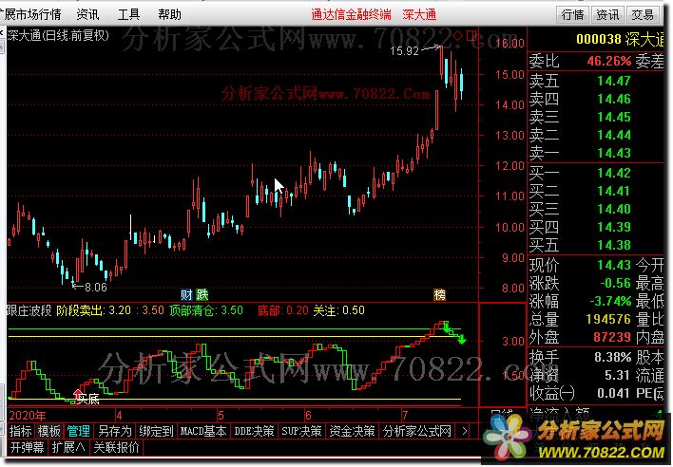Switch to the MACD基本 indicator tab
Screen dimensions: 673x467
(203, 431)
